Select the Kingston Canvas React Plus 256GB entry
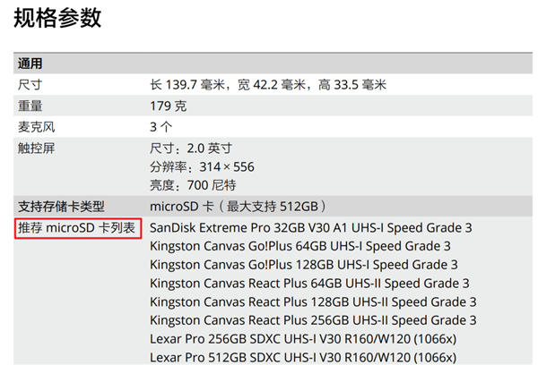 [x=313, y=320]
